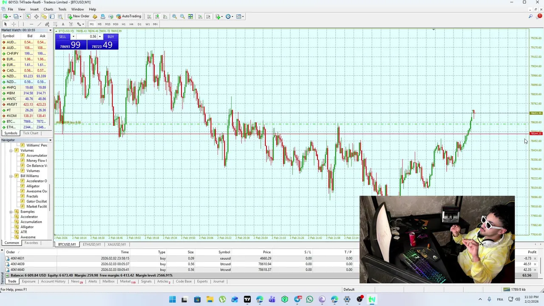Viewport: 544px width, 306px height.
Task: Select the trendline drawing tool
Action: tap(39, 24)
